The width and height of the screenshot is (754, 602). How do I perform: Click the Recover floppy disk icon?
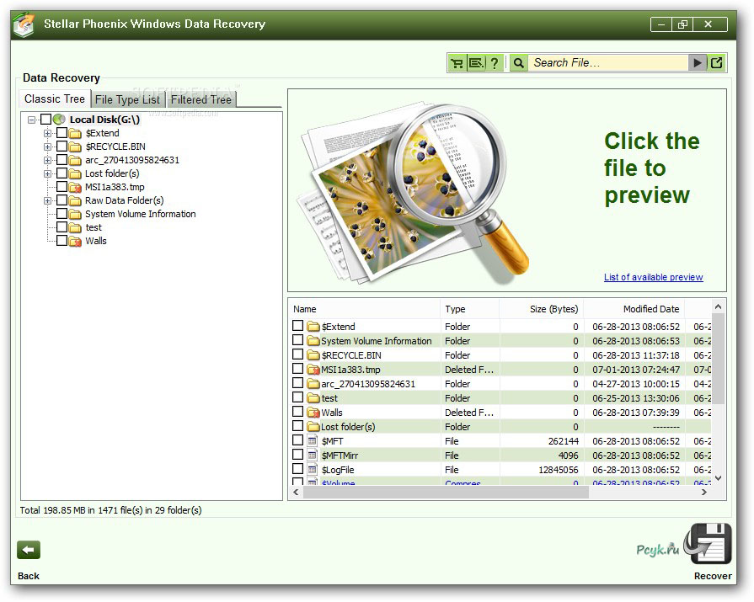(711, 546)
